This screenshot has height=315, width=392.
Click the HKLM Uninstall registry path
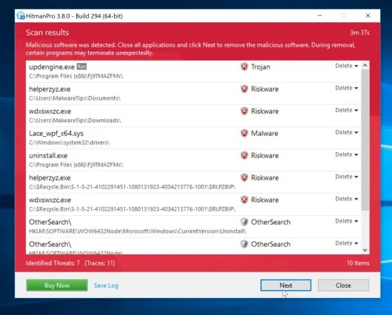coord(138,231)
